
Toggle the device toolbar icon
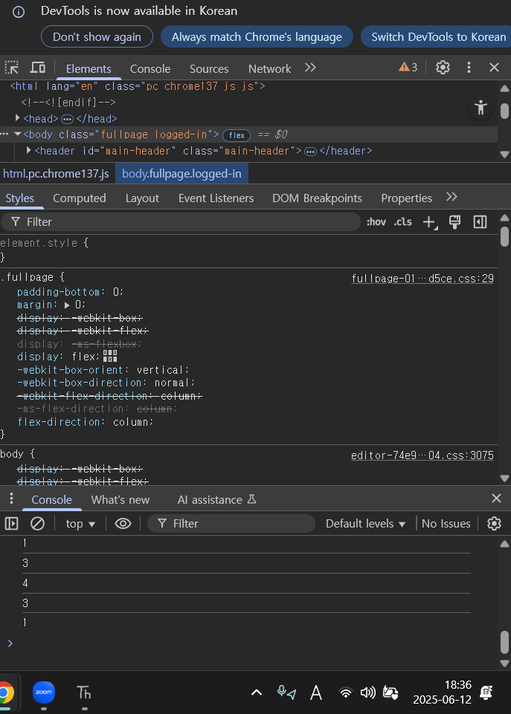(x=37, y=68)
